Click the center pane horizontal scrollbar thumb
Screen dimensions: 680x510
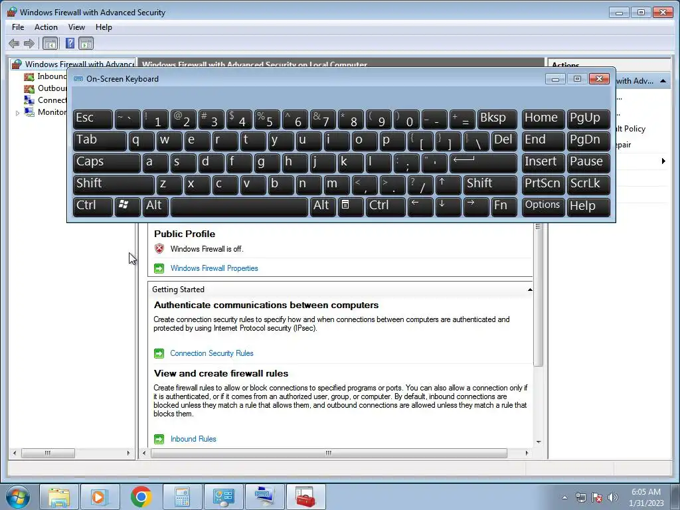[329, 453]
